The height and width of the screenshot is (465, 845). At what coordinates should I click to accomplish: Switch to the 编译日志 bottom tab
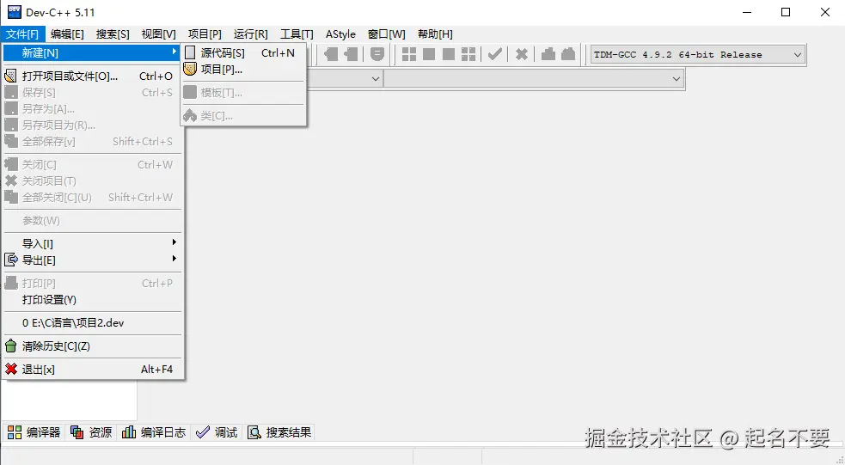pyautogui.click(x=154, y=432)
